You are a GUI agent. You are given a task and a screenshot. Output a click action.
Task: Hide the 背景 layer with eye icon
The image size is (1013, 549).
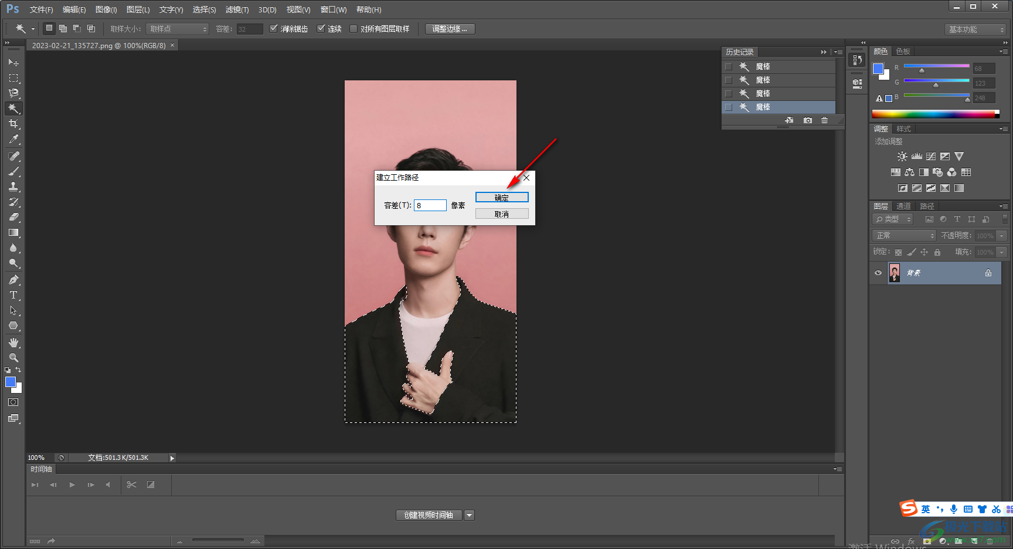(x=878, y=273)
